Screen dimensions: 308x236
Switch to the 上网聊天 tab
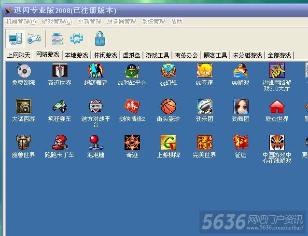18,55
